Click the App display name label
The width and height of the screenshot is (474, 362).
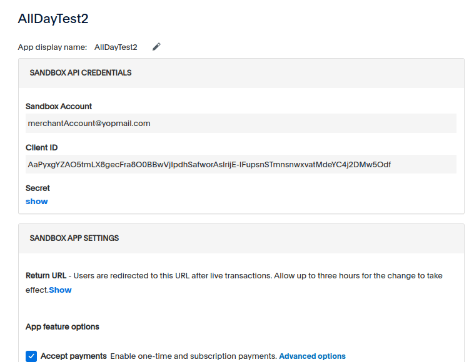[x=53, y=47]
